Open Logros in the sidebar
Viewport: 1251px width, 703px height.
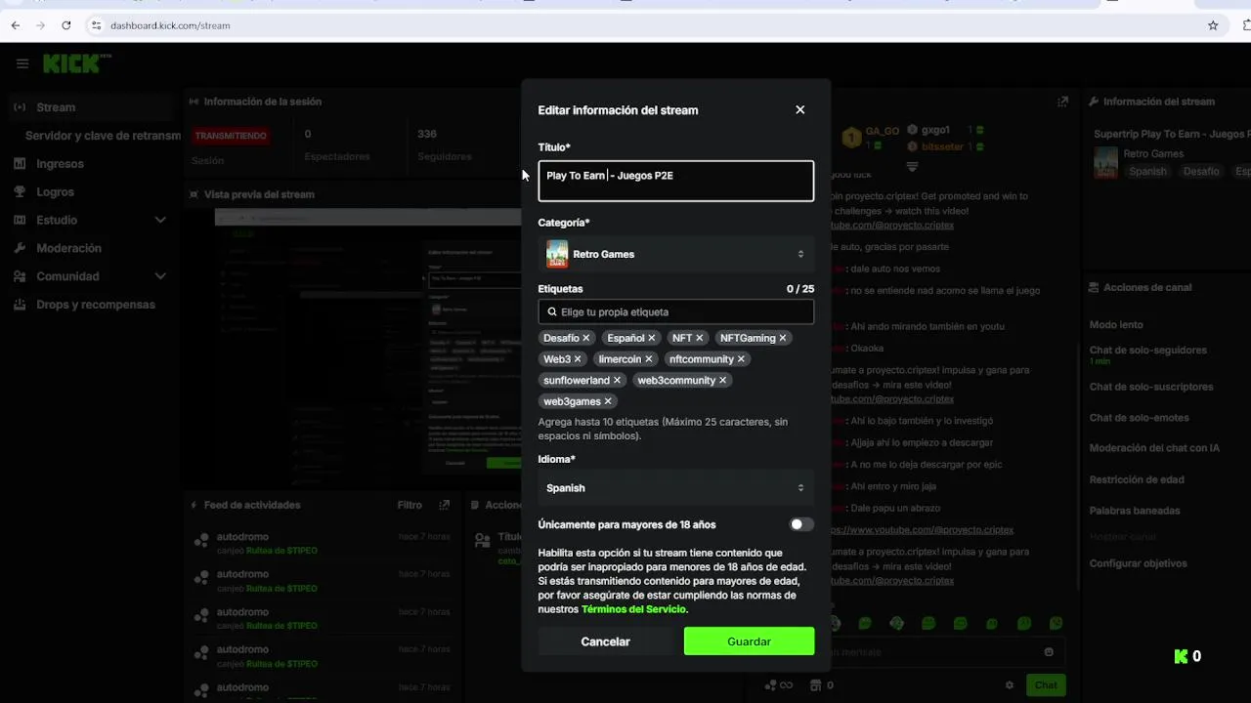(55, 192)
